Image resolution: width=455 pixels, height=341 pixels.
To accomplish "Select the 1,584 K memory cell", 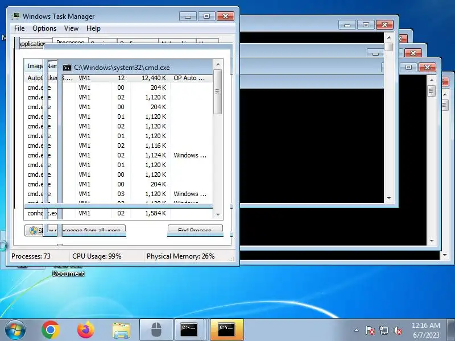I will click(155, 213).
